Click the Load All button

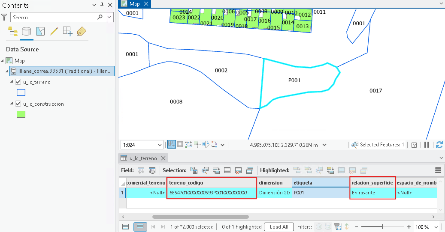[279, 226]
